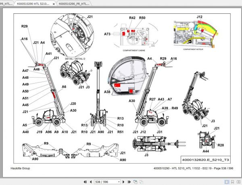Click the A73 label
The width and height of the screenshot is (242, 185).
(x=107, y=34)
